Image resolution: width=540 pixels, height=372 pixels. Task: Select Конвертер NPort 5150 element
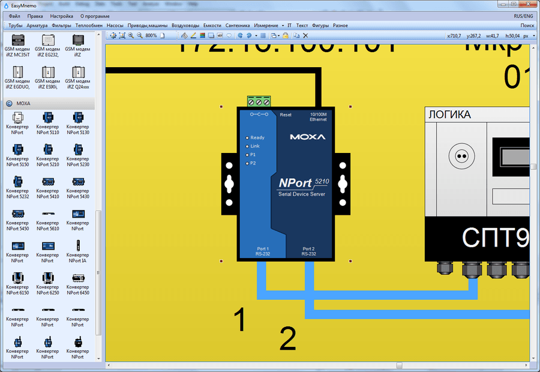17,155
